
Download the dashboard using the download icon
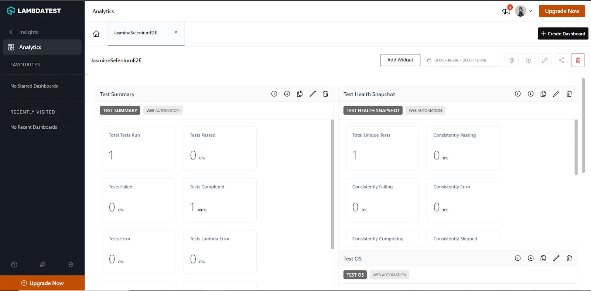(x=529, y=60)
